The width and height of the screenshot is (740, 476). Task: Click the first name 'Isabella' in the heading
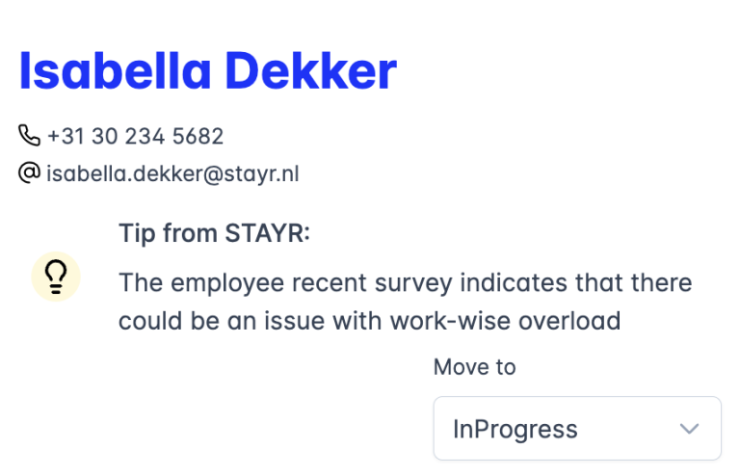click(x=115, y=71)
